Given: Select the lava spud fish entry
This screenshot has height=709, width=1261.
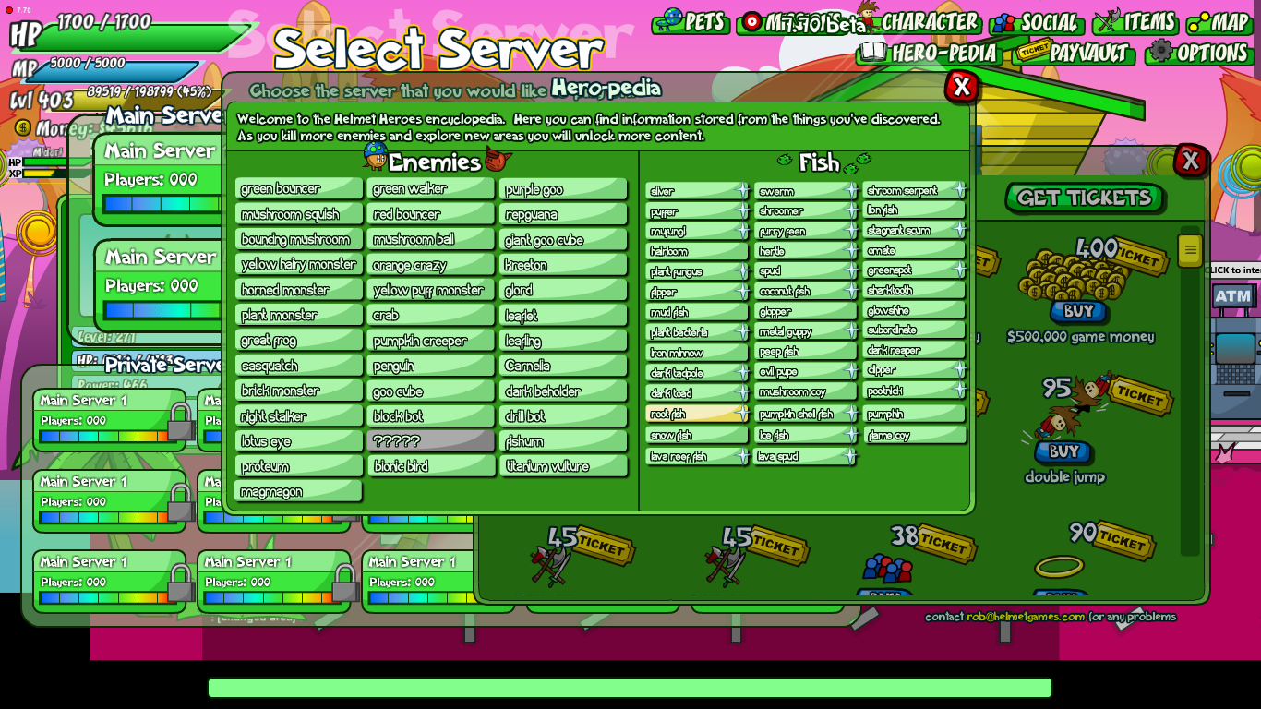Looking at the screenshot, I should [806, 456].
